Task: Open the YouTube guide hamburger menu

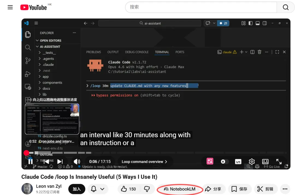Action: (x=10, y=7)
